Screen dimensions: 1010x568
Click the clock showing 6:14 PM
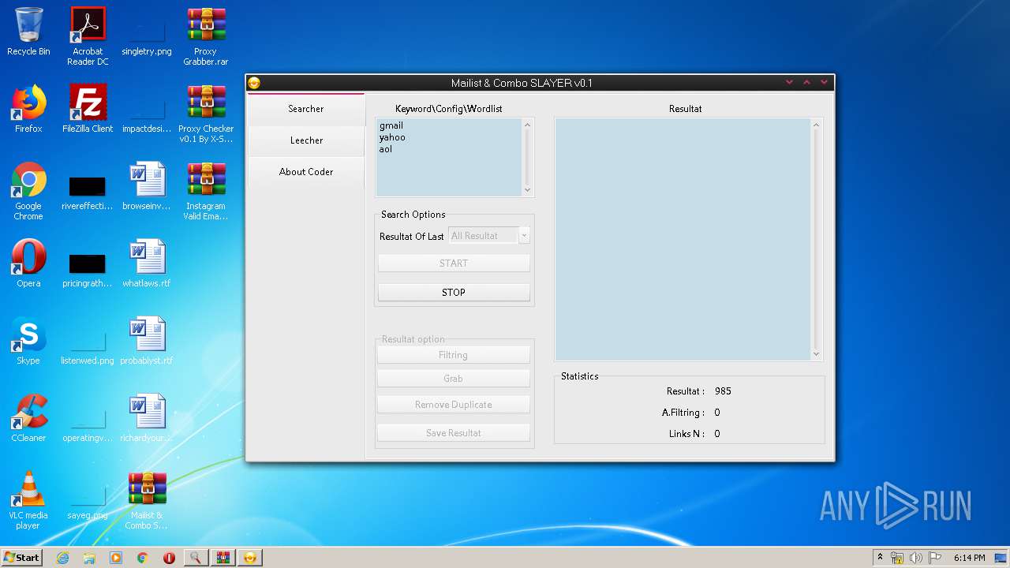coord(969,558)
